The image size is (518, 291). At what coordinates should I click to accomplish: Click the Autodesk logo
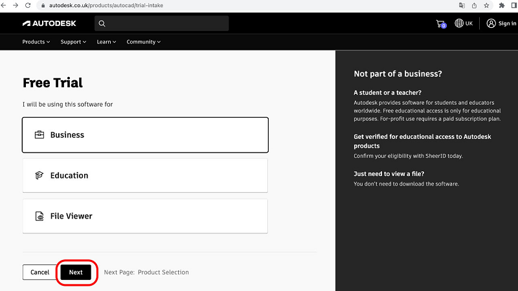49,23
